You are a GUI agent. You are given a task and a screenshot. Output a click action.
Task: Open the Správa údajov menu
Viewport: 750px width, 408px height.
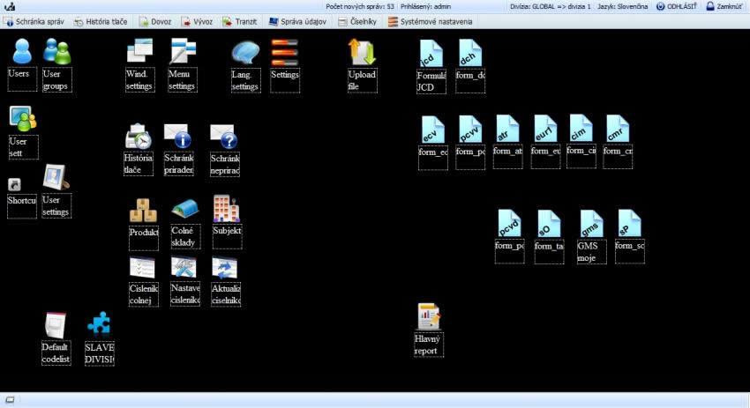(297, 22)
